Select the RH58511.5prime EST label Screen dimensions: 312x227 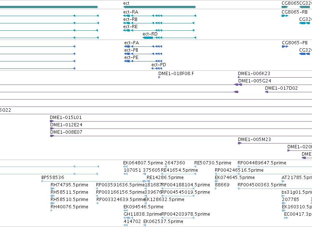[69, 193]
